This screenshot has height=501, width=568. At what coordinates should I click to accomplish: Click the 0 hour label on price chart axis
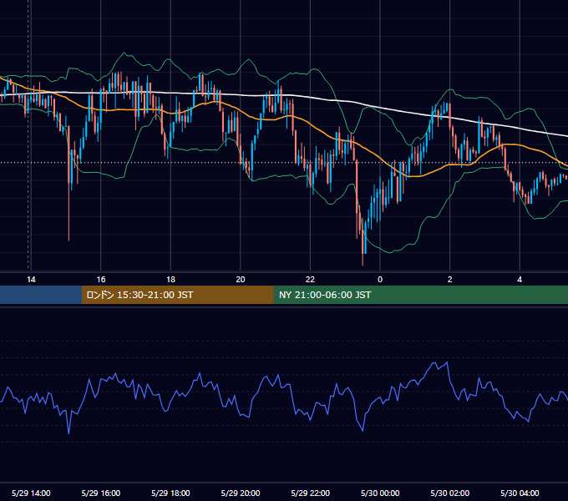pos(380,280)
